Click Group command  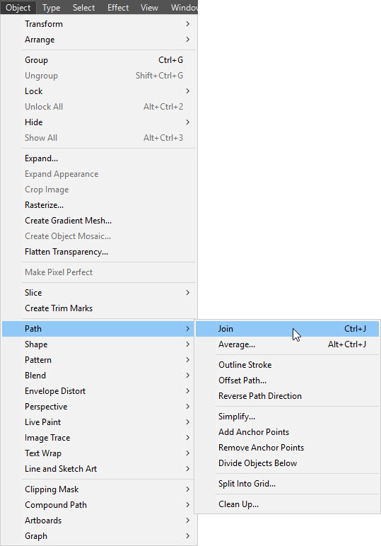99,60
